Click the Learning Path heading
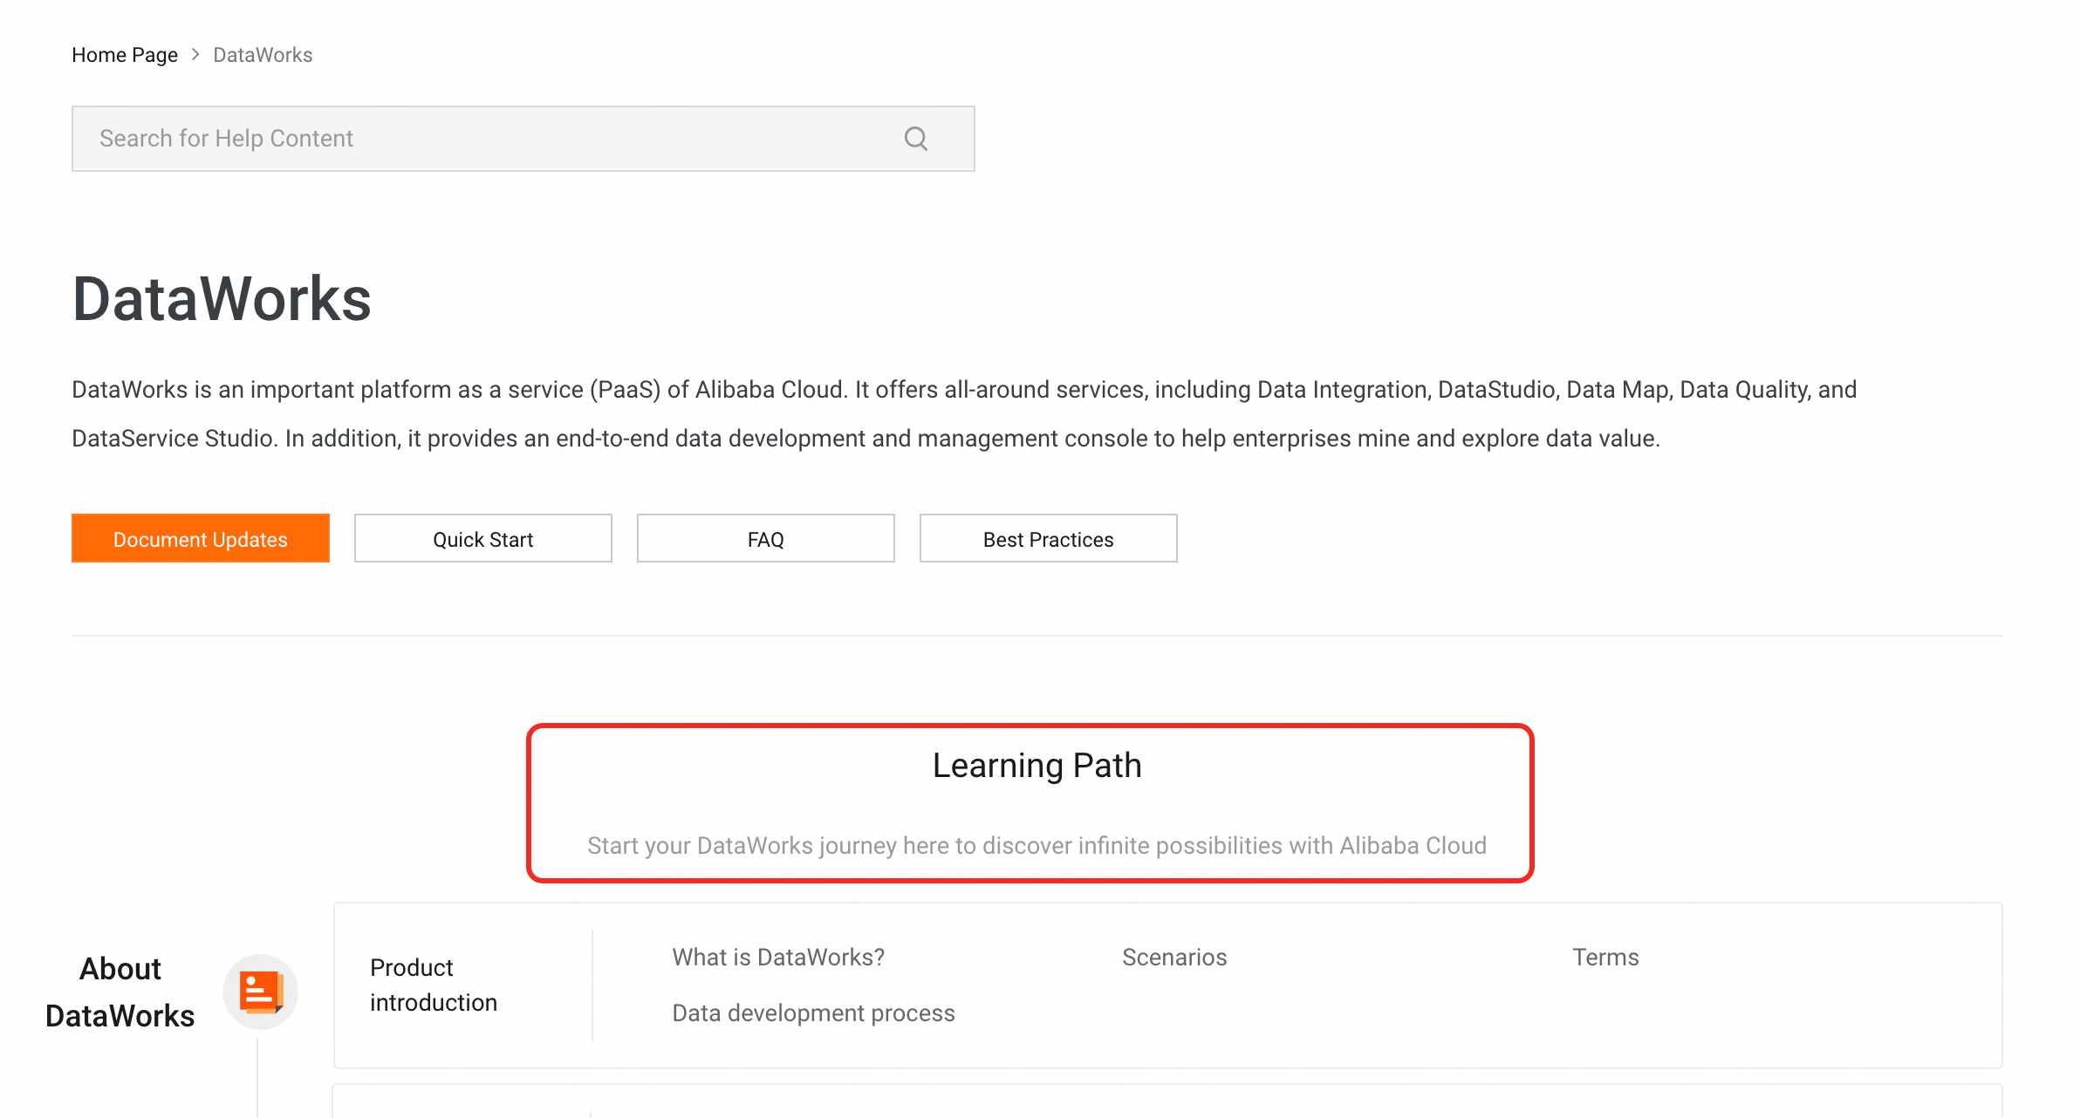2080x1118 pixels. pos(1037,765)
